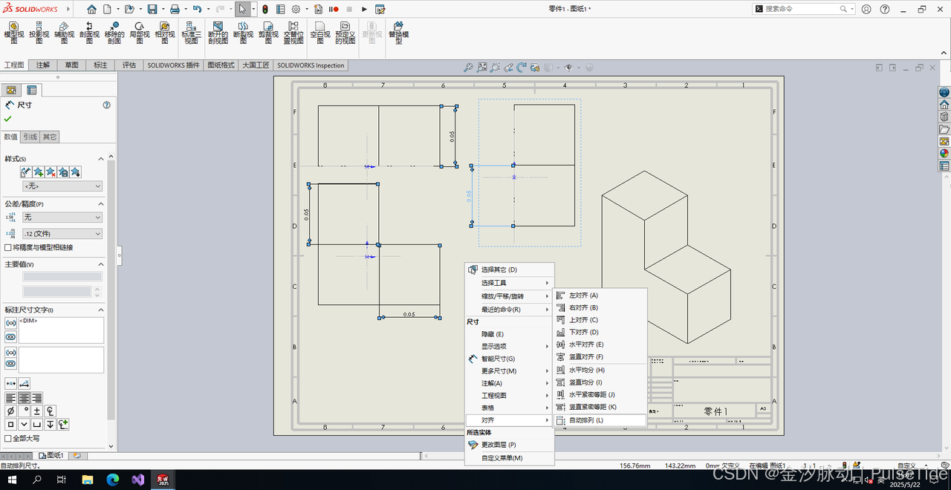This screenshot has height=490, width=951.
Task: Click the Home icon in top toolbar
Action: point(91,9)
